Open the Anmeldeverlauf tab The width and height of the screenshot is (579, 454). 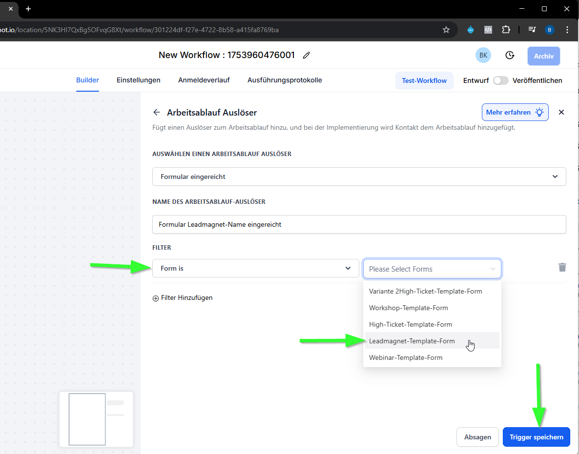(204, 80)
